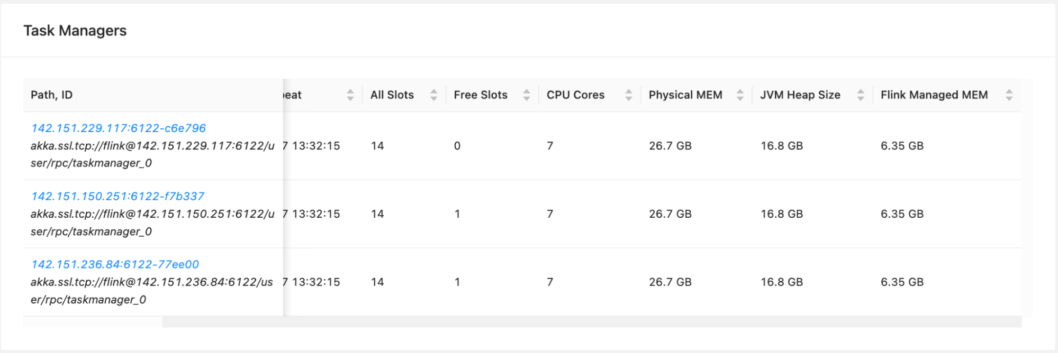The height and width of the screenshot is (353, 1058).
Task: Click the heartbeat column sort arrows
Action: point(350,95)
